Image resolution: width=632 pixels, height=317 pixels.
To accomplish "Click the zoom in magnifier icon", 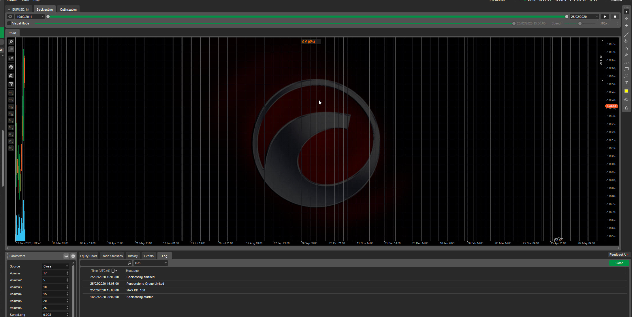I will [11, 42].
